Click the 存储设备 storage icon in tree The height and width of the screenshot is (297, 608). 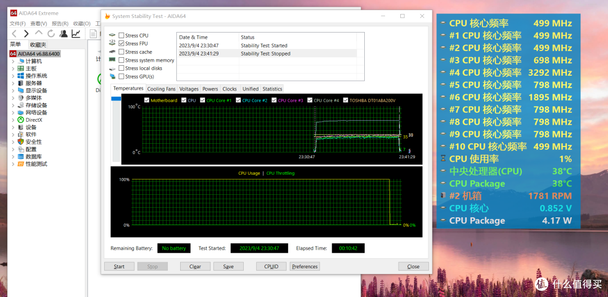(x=21, y=105)
